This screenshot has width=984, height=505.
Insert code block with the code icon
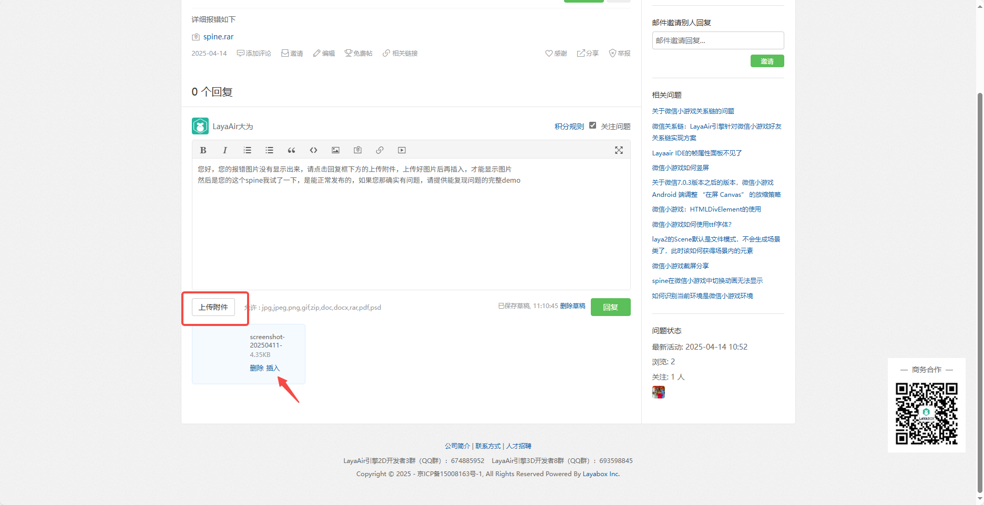(313, 150)
